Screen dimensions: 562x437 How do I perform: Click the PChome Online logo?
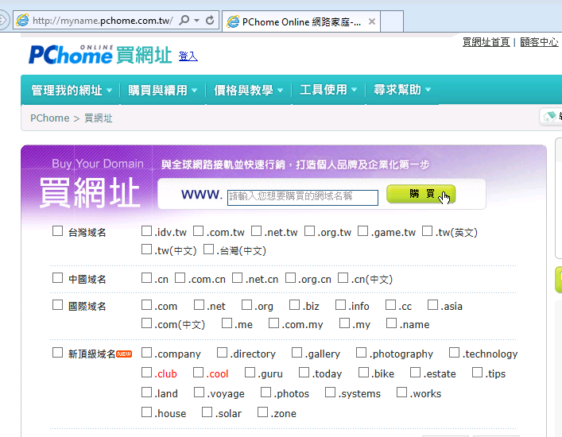71,54
